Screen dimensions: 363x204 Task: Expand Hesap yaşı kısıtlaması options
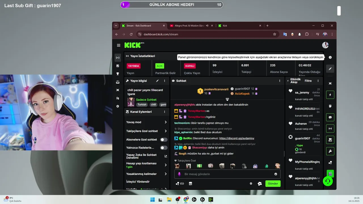click(166, 165)
